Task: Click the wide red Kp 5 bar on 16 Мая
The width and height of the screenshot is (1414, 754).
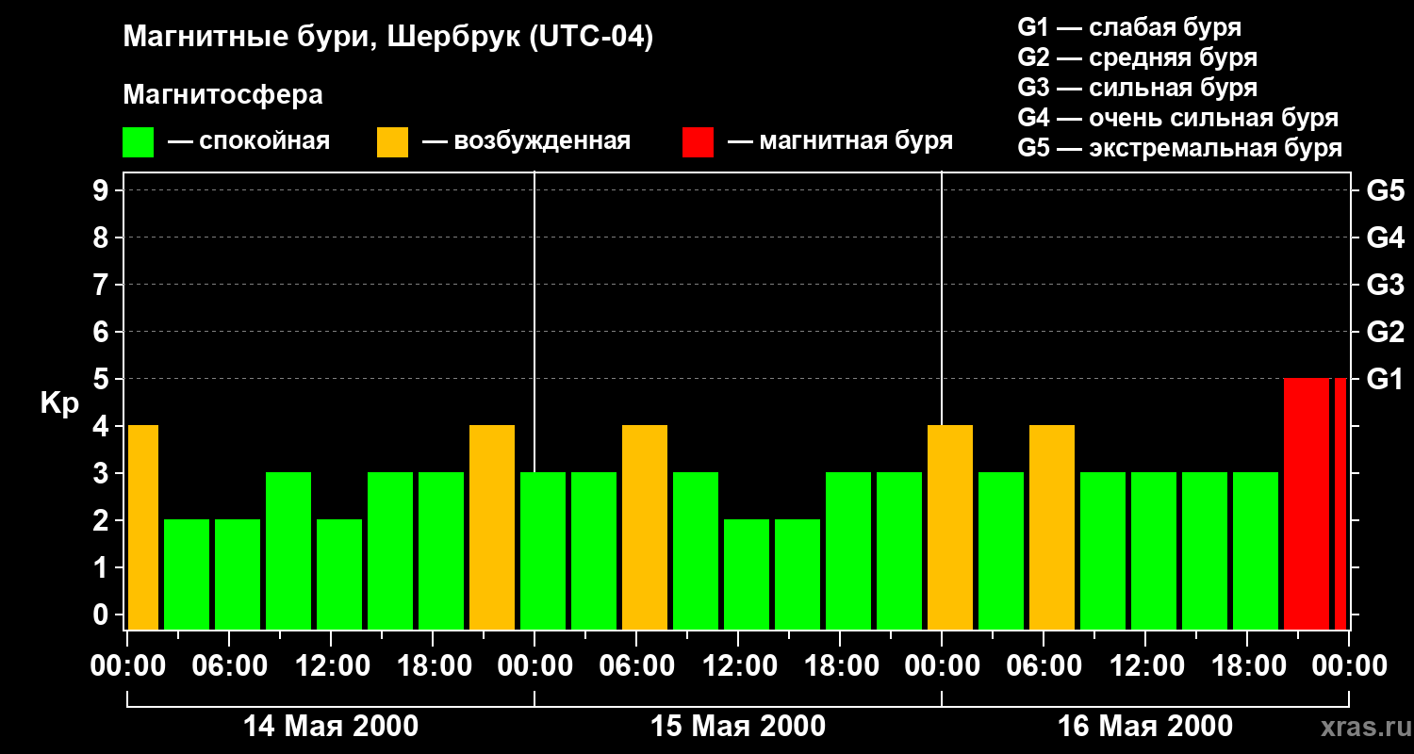Action: coord(1307,504)
